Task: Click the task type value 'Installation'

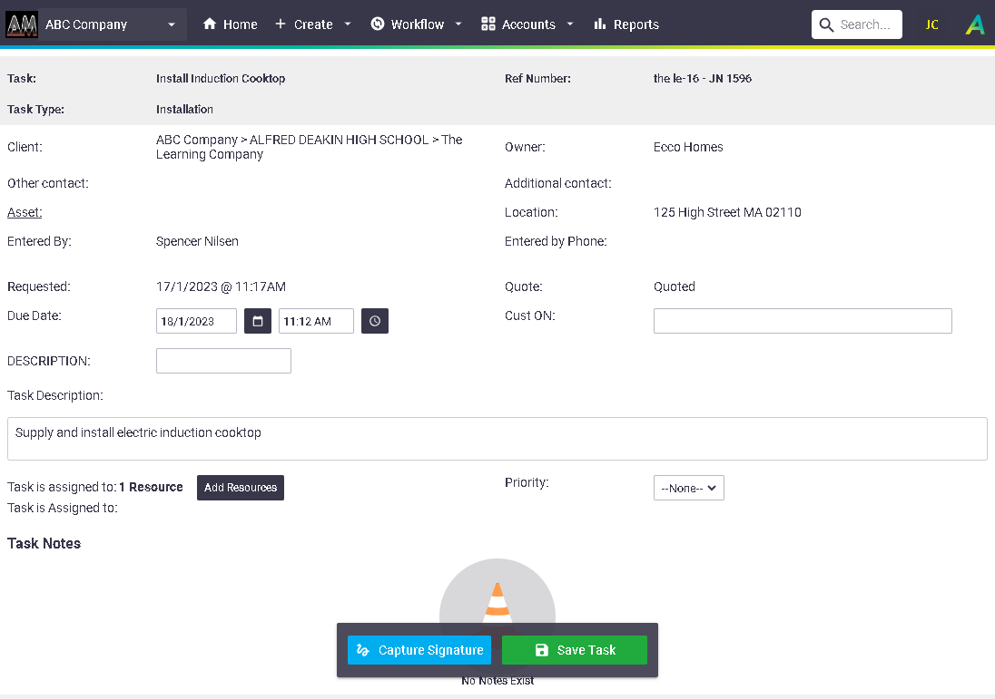Action: pos(184,109)
